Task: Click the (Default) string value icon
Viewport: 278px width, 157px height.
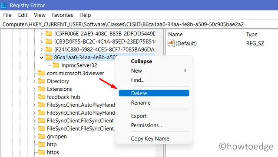Action: point(171,43)
